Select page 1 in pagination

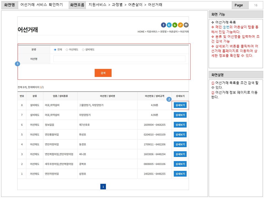tap(103, 186)
